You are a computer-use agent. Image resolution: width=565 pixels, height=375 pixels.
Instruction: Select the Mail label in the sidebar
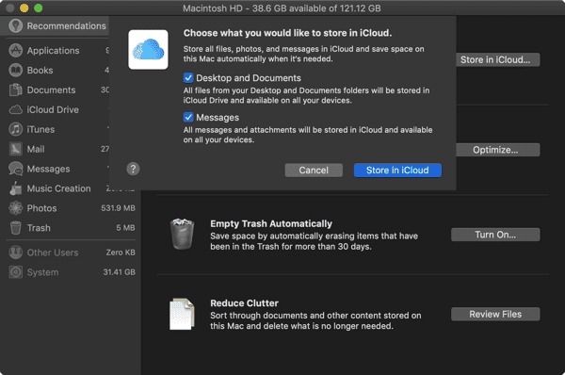pos(36,149)
